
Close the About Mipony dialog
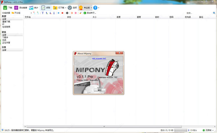coord(119,53)
